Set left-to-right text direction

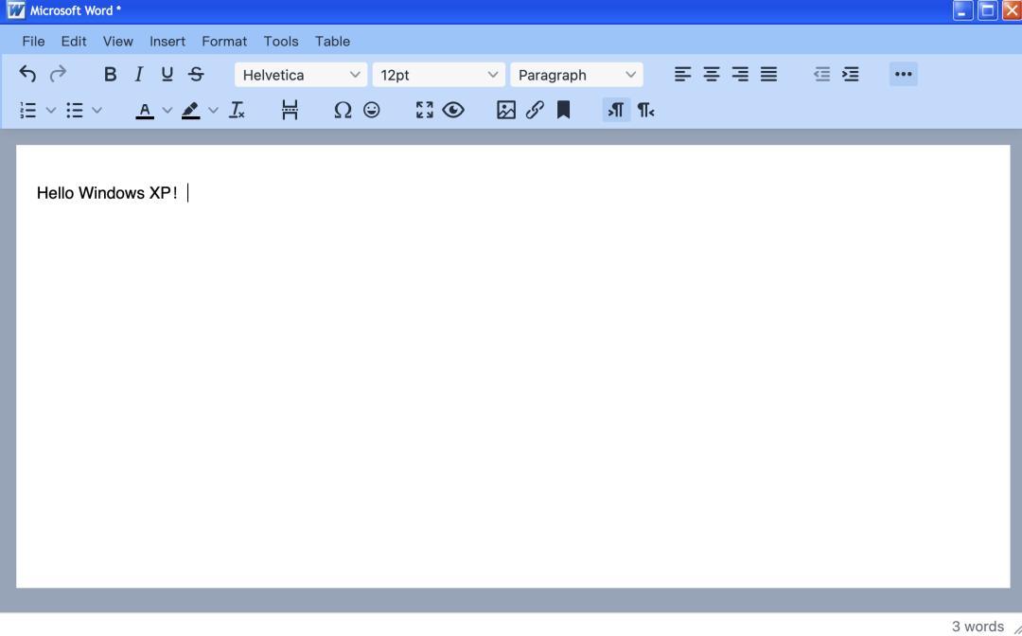click(x=617, y=110)
